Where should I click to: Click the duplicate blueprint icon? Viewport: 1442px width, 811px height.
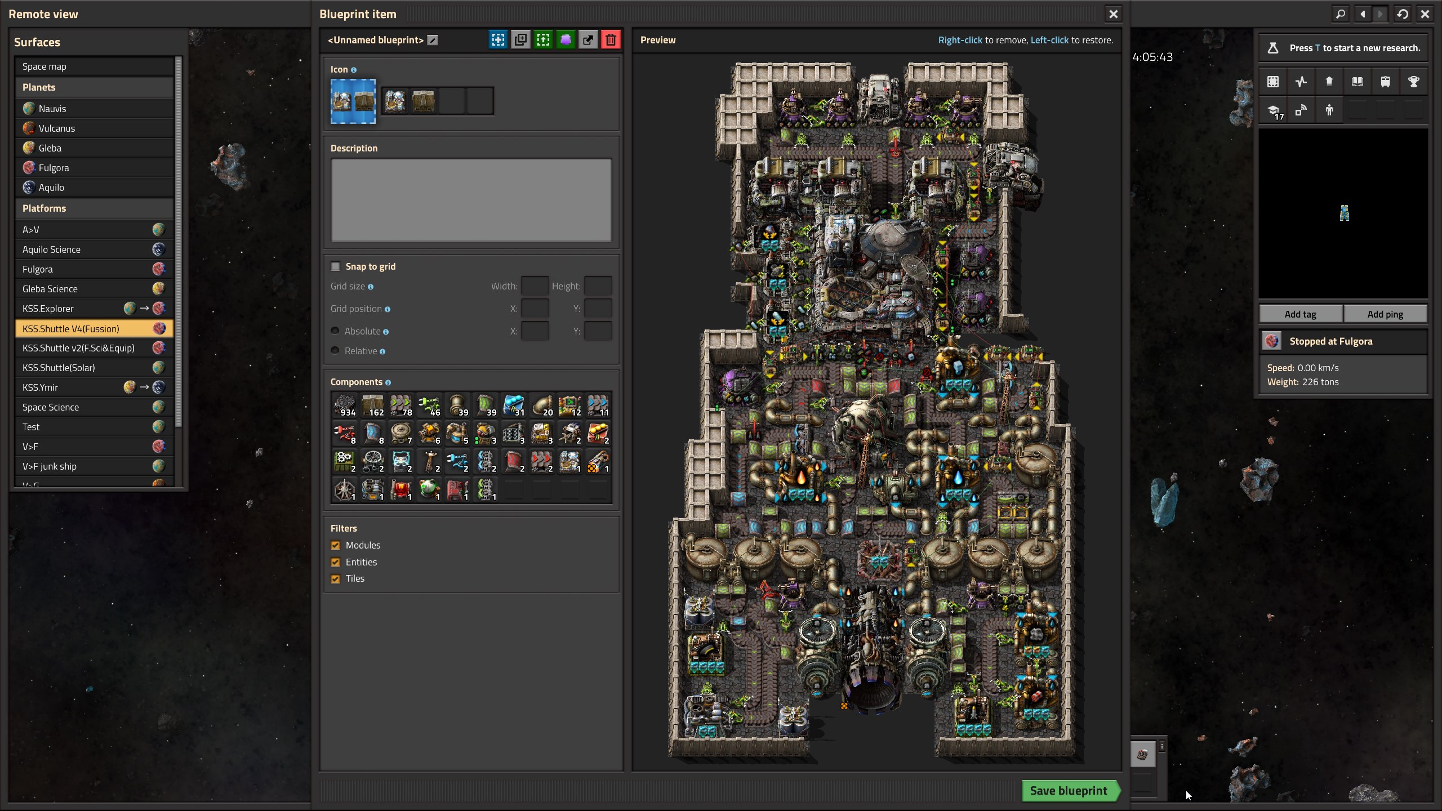pyautogui.click(x=520, y=39)
